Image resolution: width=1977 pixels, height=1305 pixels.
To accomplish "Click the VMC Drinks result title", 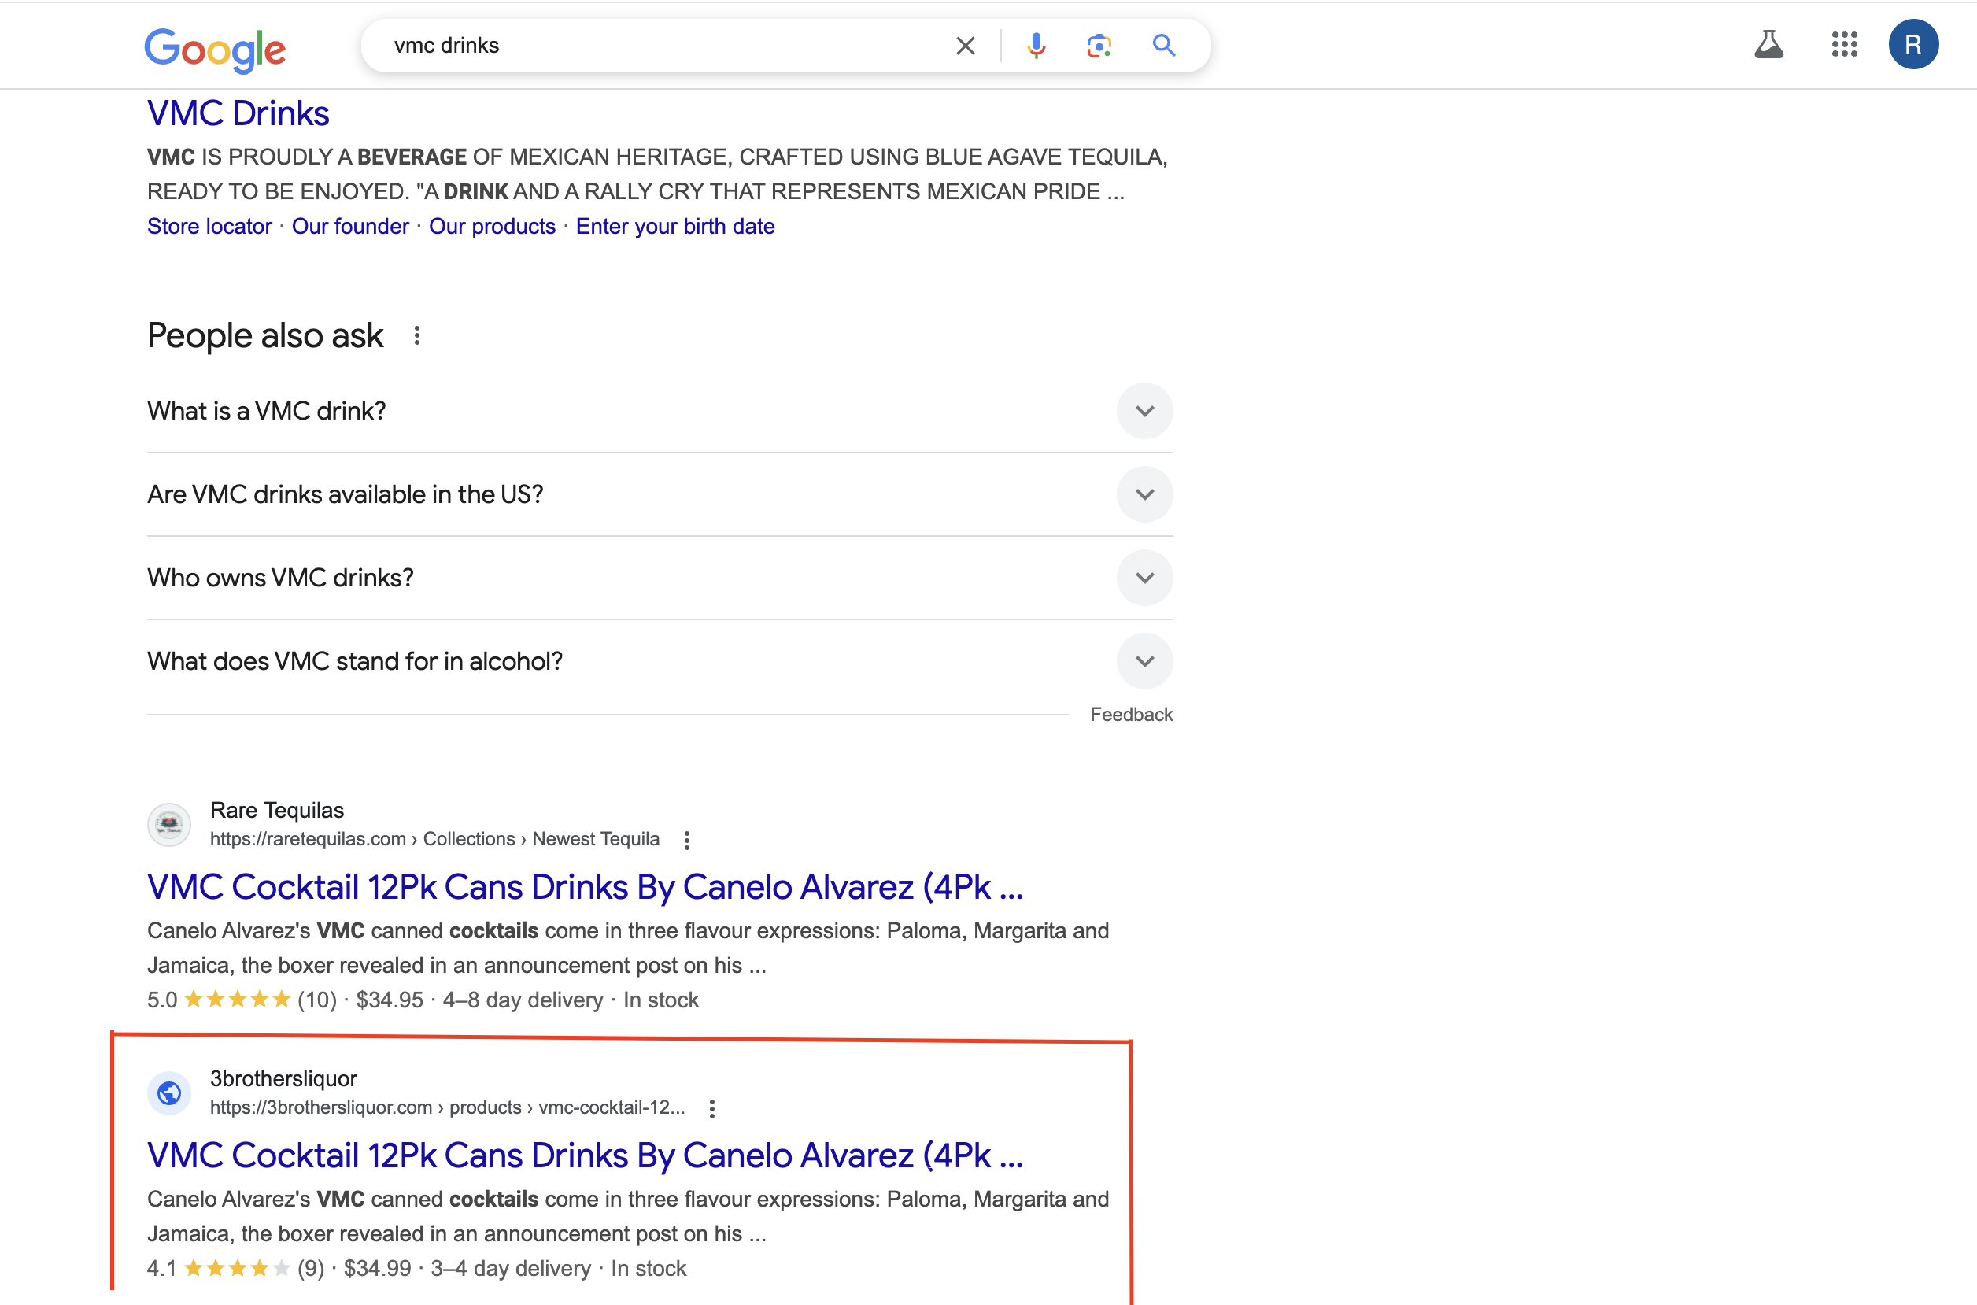I will (238, 114).
